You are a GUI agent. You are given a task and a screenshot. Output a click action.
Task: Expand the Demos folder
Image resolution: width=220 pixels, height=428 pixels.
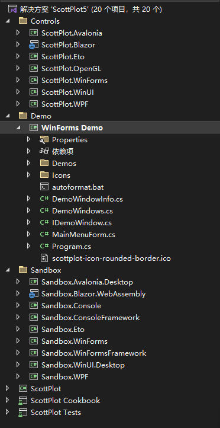28,163
